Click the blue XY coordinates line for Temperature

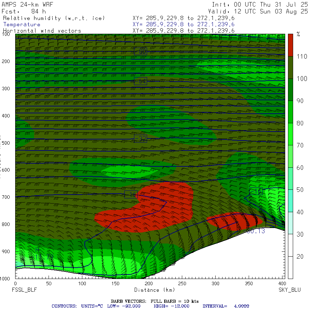pos(184,24)
